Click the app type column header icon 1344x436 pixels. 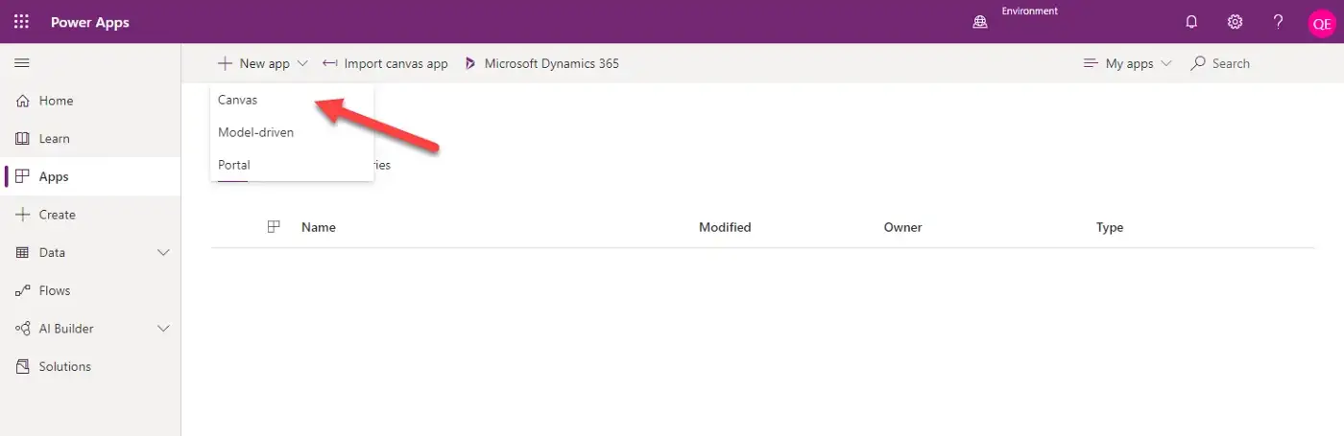tap(274, 227)
